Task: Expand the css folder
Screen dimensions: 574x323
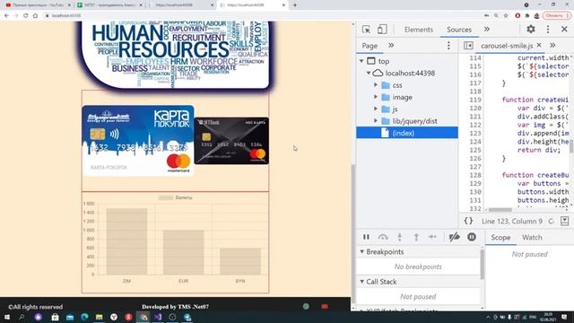Action: pos(376,85)
